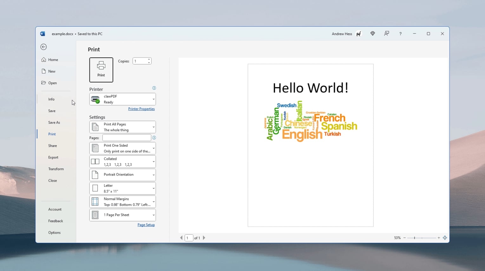
Task: Click the Pages field info icon
Action: [154, 138]
